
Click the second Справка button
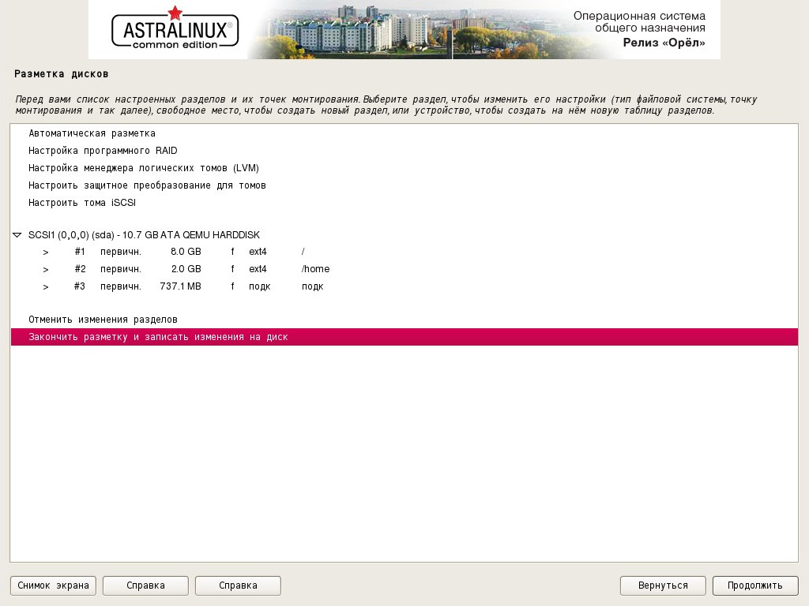click(x=238, y=585)
